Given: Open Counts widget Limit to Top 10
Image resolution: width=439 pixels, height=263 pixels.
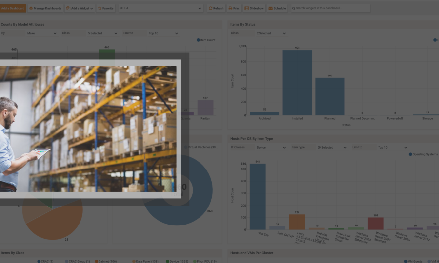Looking at the screenshot, I should tap(163, 33).
